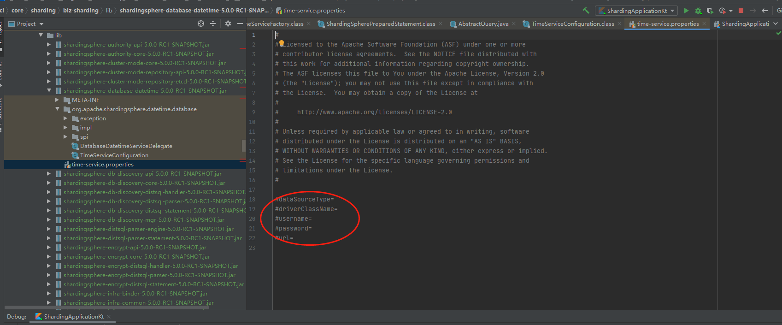Open Project panel gear settings
Viewport: 782px width, 325px height.
[x=228, y=24]
